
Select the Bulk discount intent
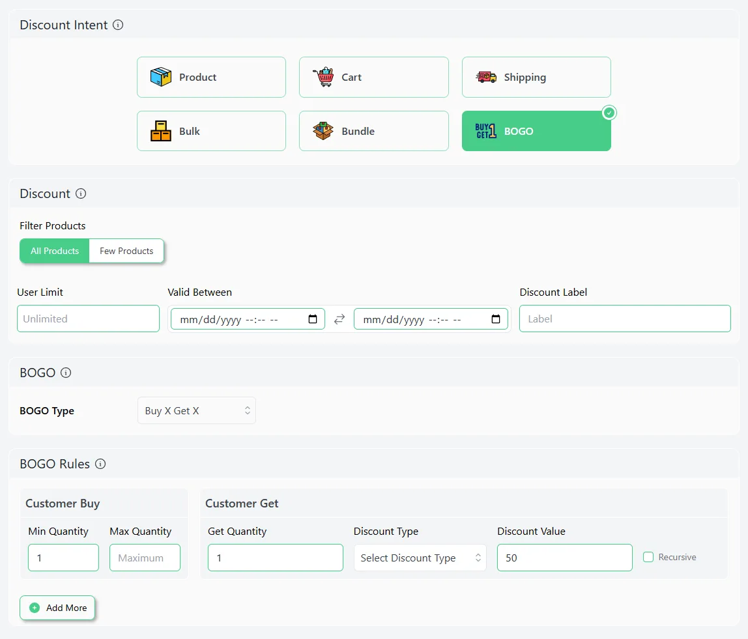coord(211,131)
